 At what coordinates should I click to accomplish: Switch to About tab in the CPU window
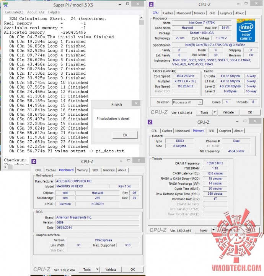tap(240, 13)
